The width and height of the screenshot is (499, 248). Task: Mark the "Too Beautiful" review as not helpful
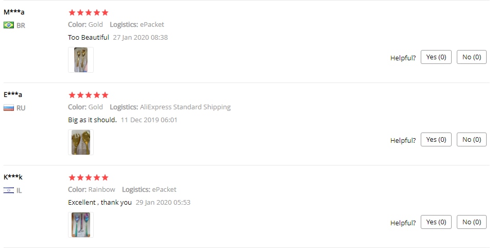(472, 57)
